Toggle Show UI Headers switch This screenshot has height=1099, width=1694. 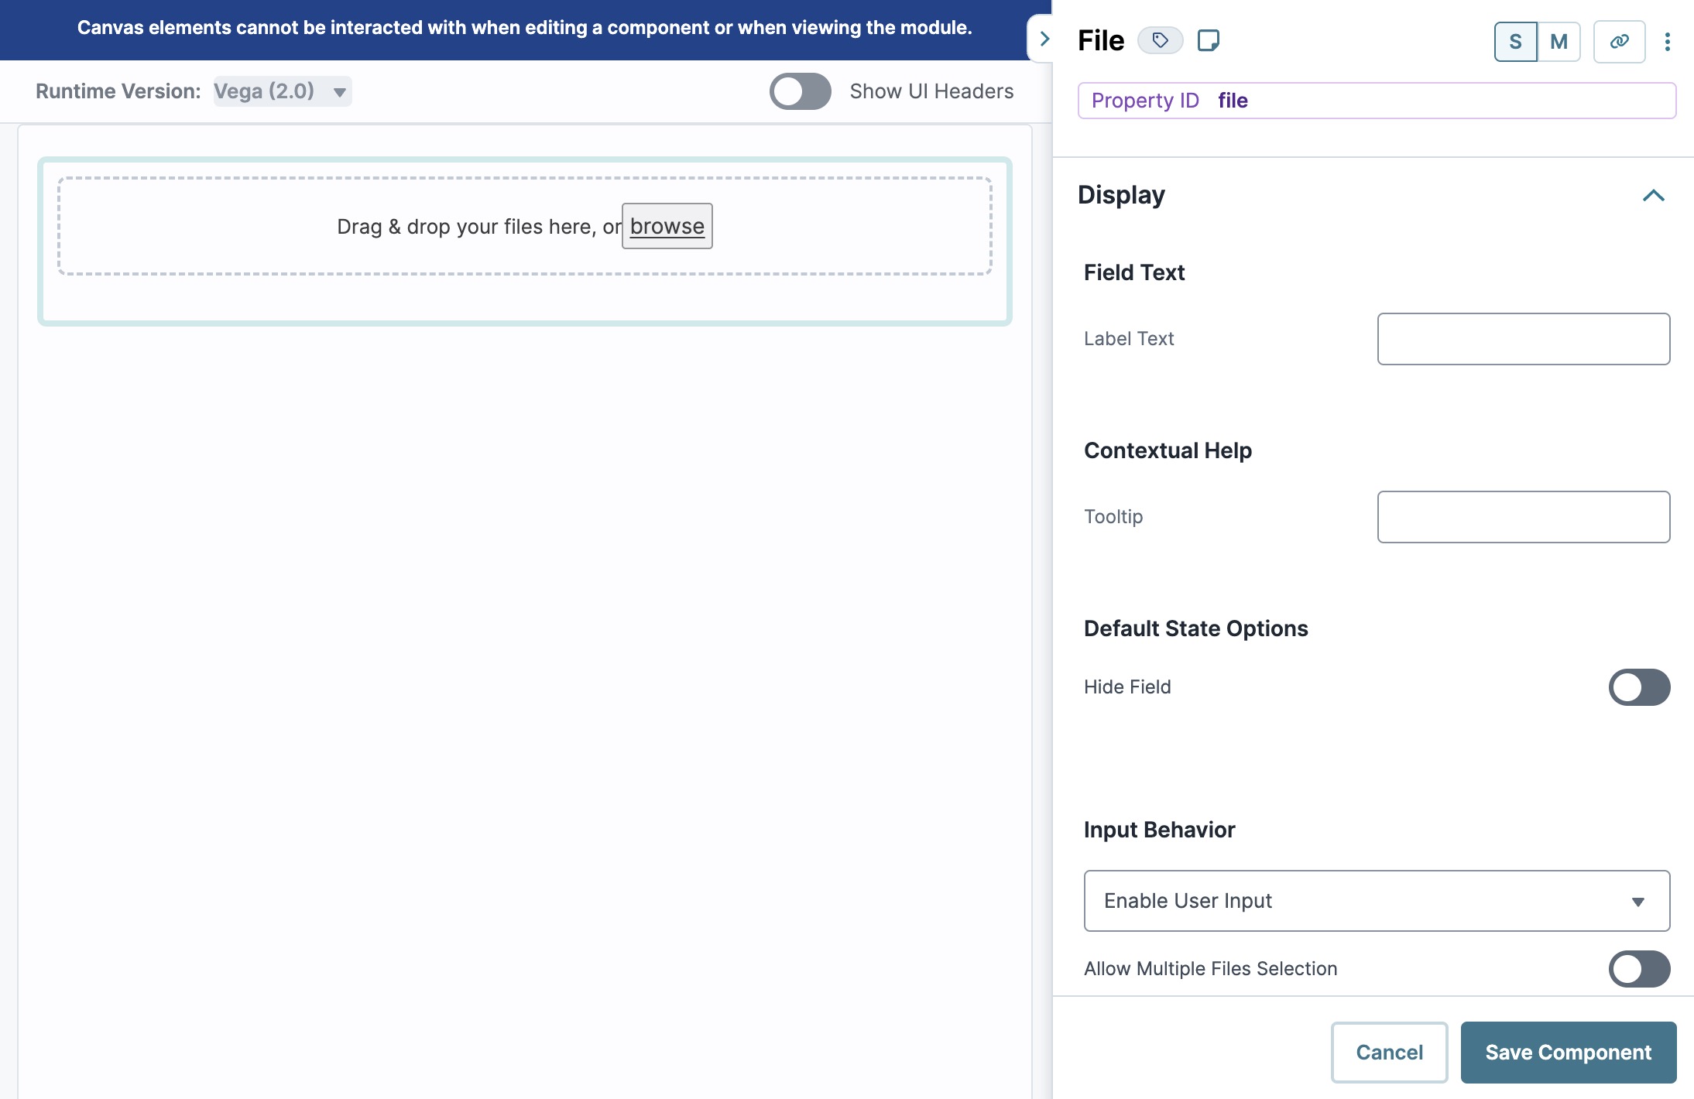coord(800,91)
